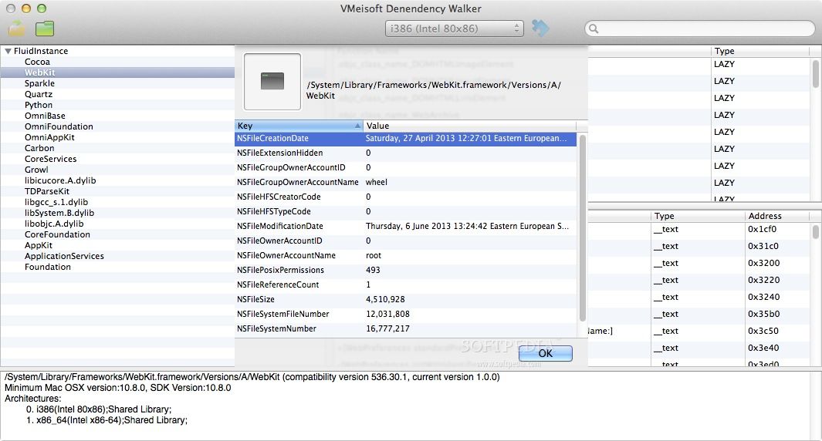Select the export row with address 0x3c50

(x=699, y=331)
